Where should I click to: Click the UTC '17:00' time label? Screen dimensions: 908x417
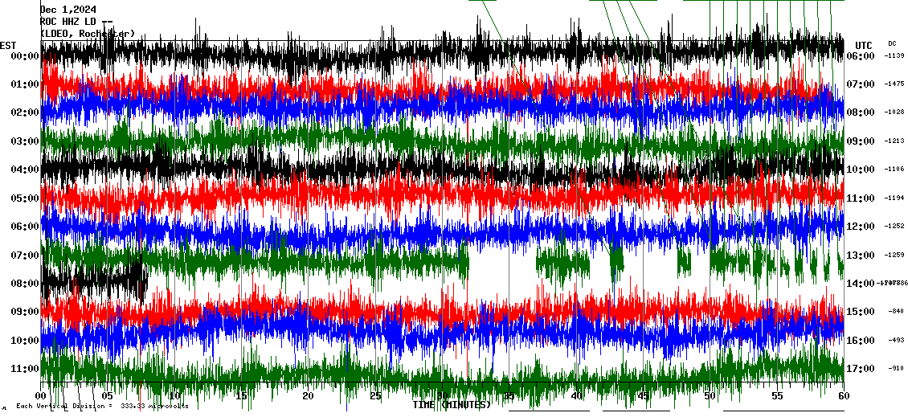click(x=861, y=369)
